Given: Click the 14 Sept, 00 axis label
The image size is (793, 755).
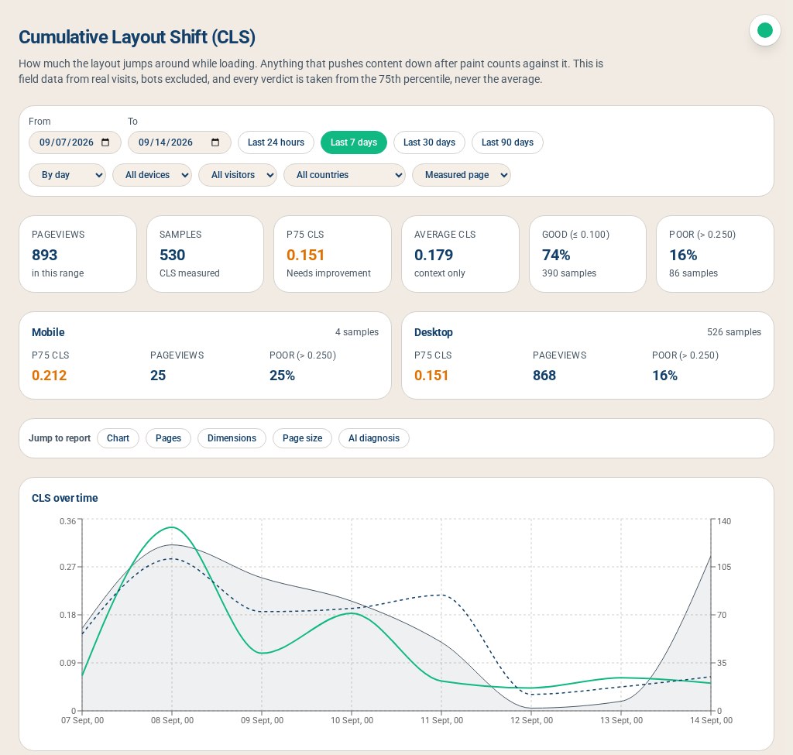Looking at the screenshot, I should pos(711,720).
